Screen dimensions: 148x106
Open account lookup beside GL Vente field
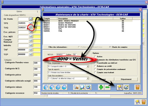(31, 19)
